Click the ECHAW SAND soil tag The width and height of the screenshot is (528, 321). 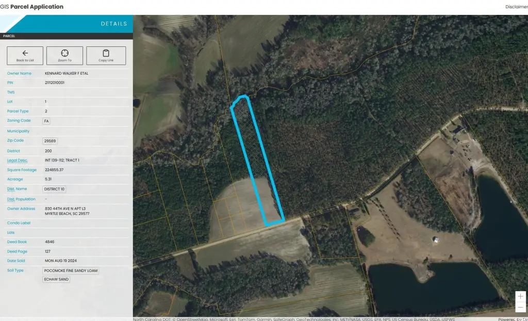click(56, 279)
